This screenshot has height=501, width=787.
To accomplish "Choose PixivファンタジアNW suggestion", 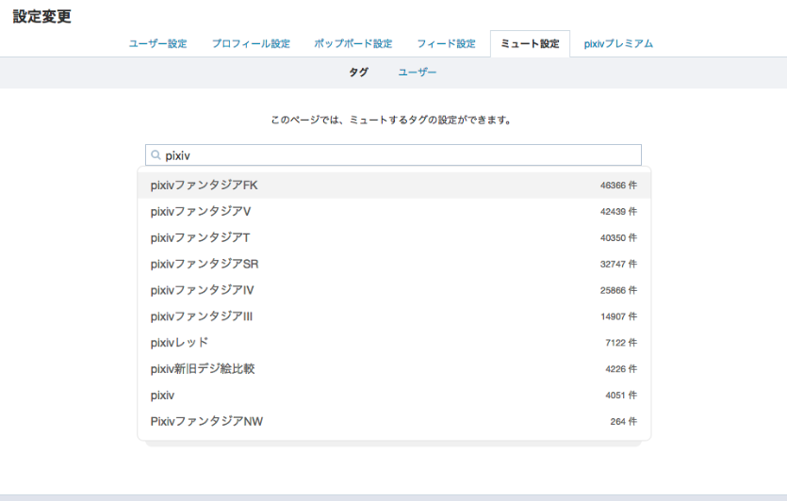I will (394, 421).
